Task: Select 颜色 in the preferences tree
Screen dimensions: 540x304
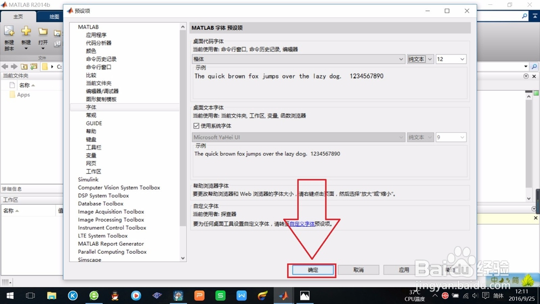Action: click(x=91, y=51)
